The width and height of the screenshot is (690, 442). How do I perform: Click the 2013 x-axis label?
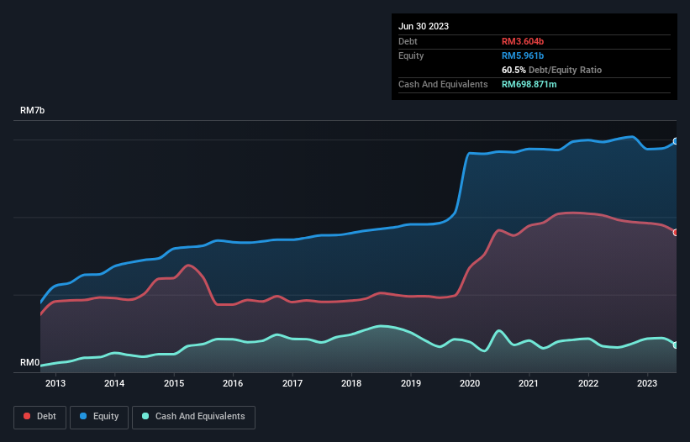click(55, 383)
